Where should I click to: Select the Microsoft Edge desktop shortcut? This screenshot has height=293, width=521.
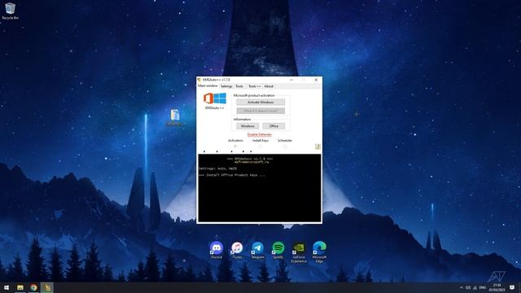(x=319, y=252)
